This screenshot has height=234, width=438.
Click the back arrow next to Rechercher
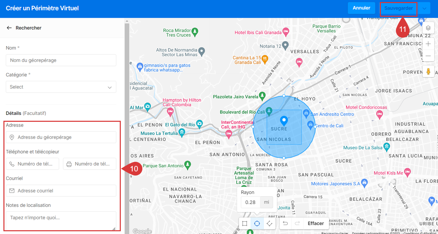pyautogui.click(x=9, y=28)
